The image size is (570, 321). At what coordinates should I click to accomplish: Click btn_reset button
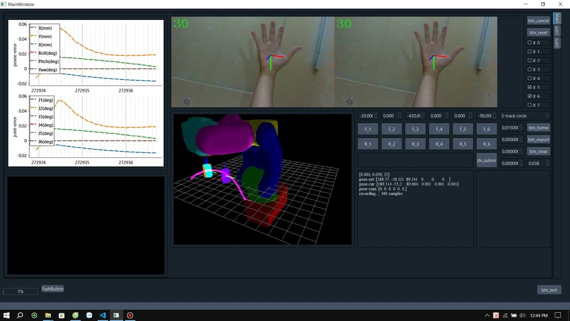538,33
